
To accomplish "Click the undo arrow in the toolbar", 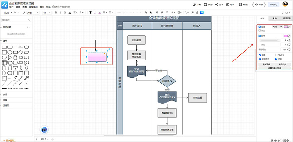I will (x=15, y=12).
